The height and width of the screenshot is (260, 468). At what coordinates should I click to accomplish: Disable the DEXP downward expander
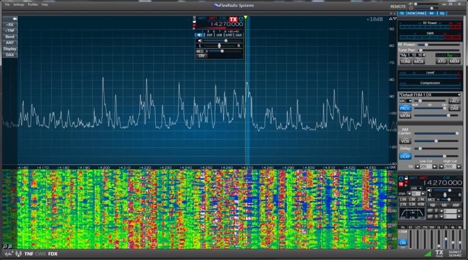(x=405, y=156)
